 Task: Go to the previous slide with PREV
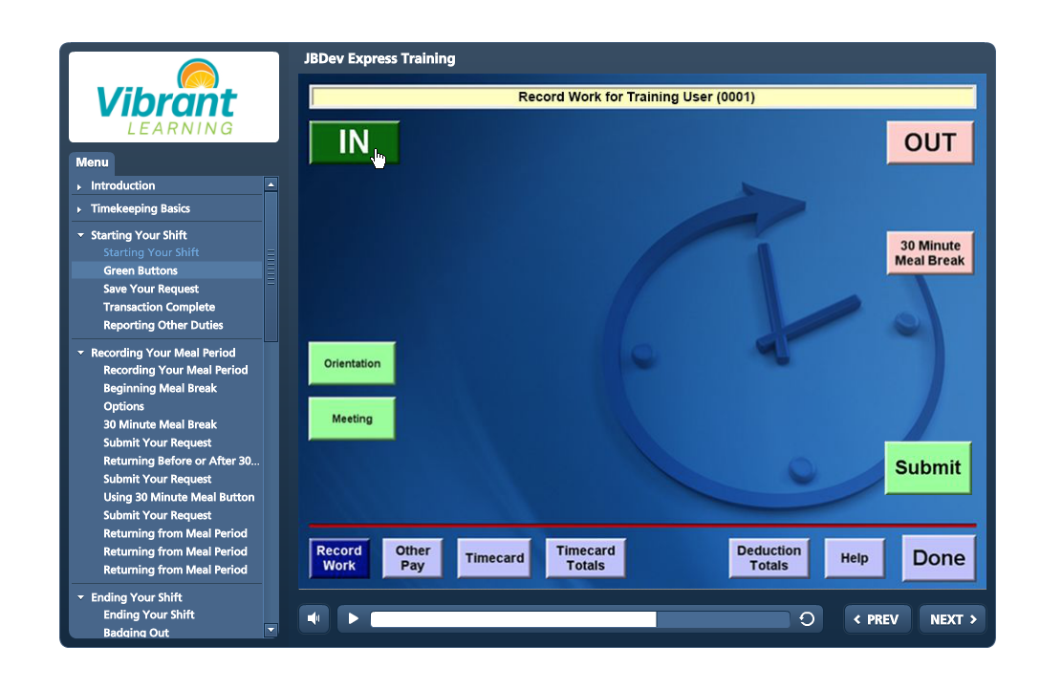pyautogui.click(x=877, y=619)
